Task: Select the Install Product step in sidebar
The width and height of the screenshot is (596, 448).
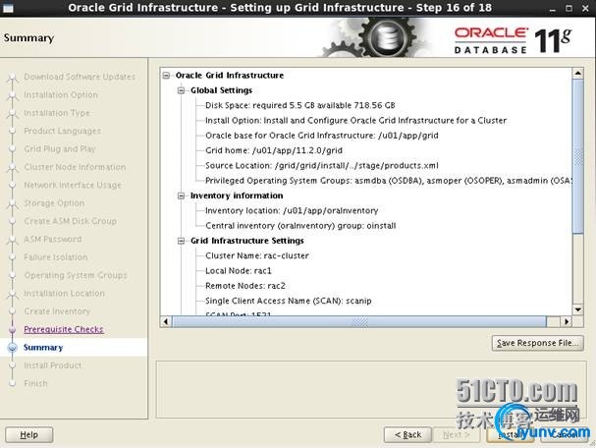Action: coord(52,365)
